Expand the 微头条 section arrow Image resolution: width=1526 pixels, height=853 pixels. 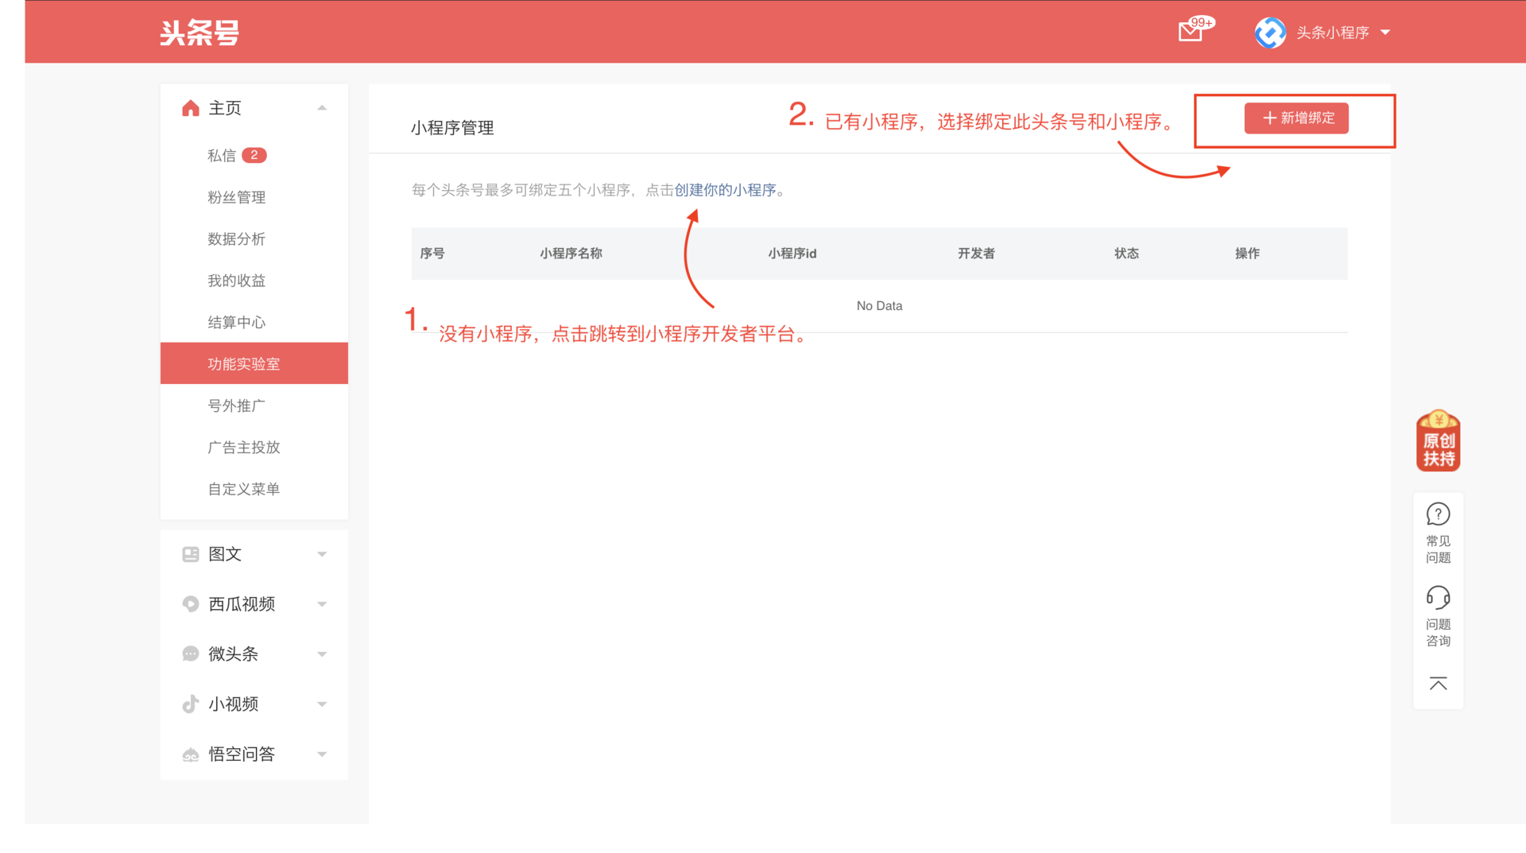point(322,654)
